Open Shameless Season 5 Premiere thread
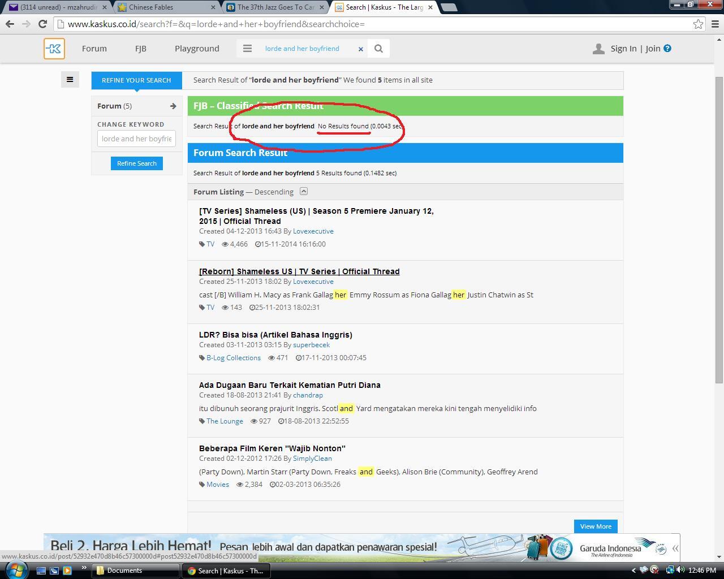Screen dimensions: 724x579 click(x=316, y=216)
